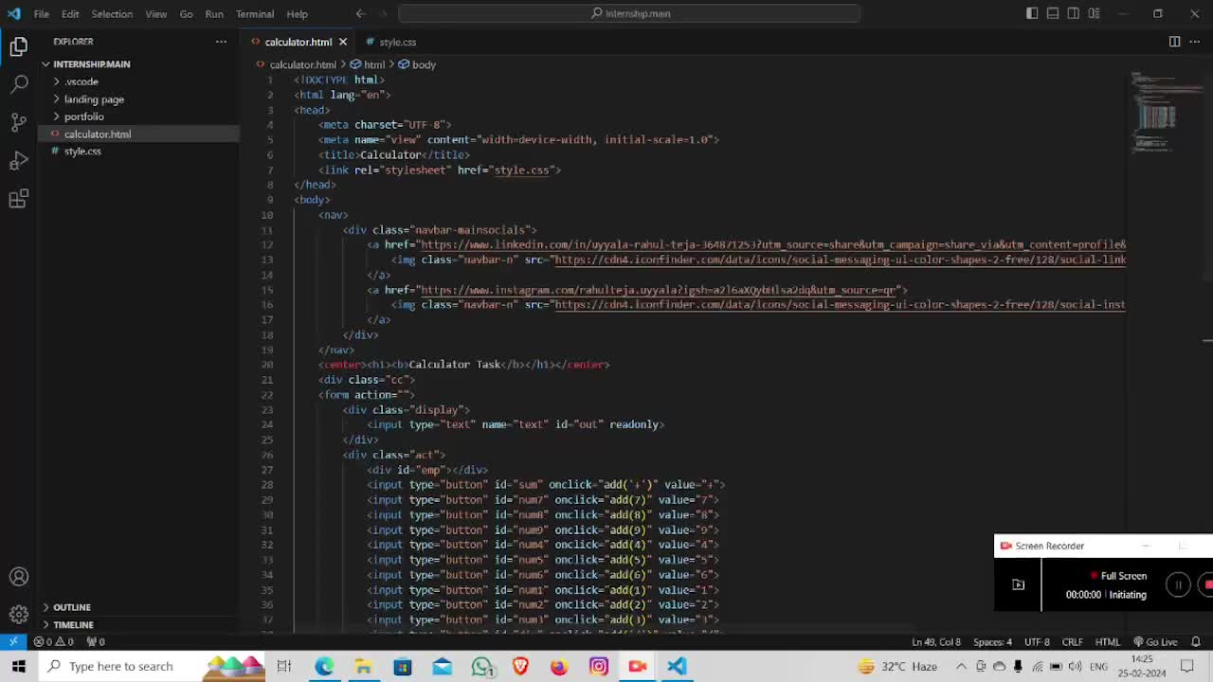Toggle the primary side bar layout icon
1213x682 pixels.
(1032, 13)
